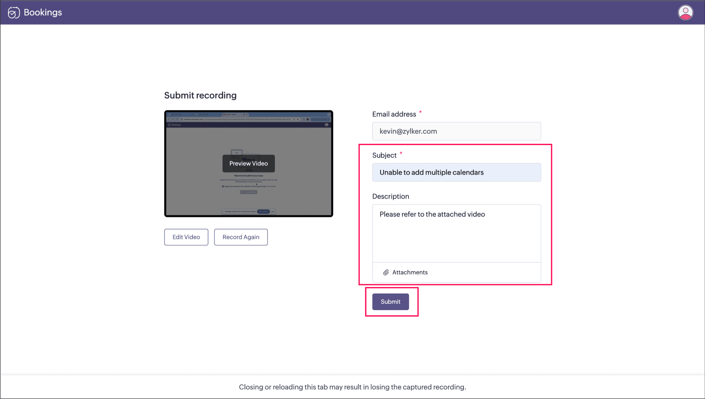Click the Bookings logo icon
The height and width of the screenshot is (399, 705).
click(x=14, y=12)
